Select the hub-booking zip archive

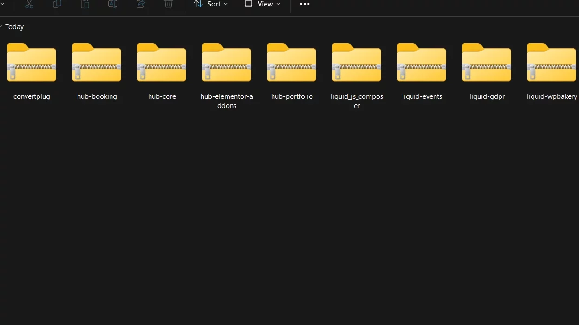(97, 70)
